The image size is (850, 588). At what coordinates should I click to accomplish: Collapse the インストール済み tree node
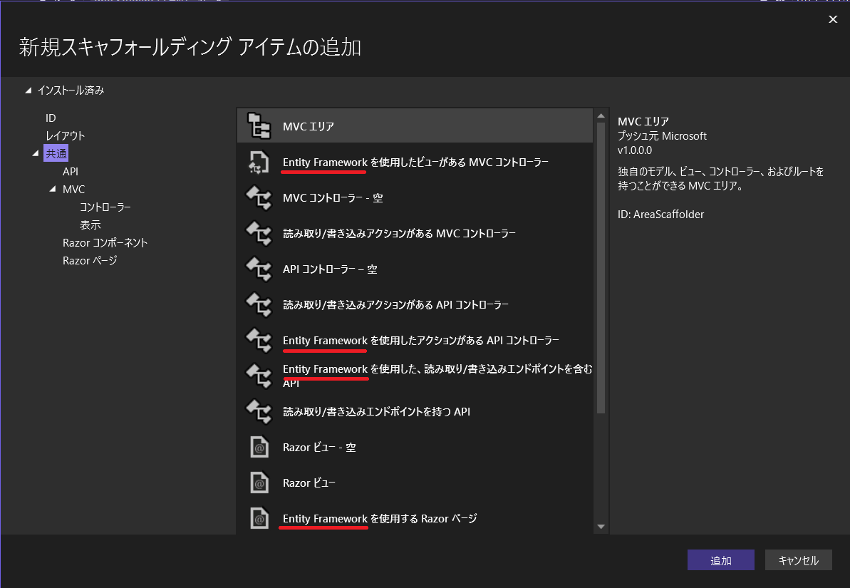click(28, 90)
